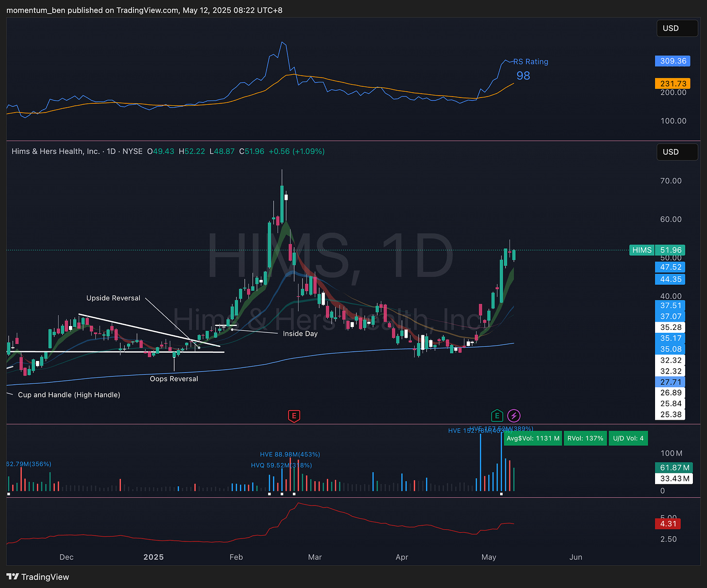707x588 pixels.
Task: Click the red earnings E marker
Action: point(294,416)
